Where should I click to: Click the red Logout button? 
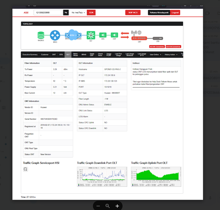pyautogui.click(x=175, y=13)
